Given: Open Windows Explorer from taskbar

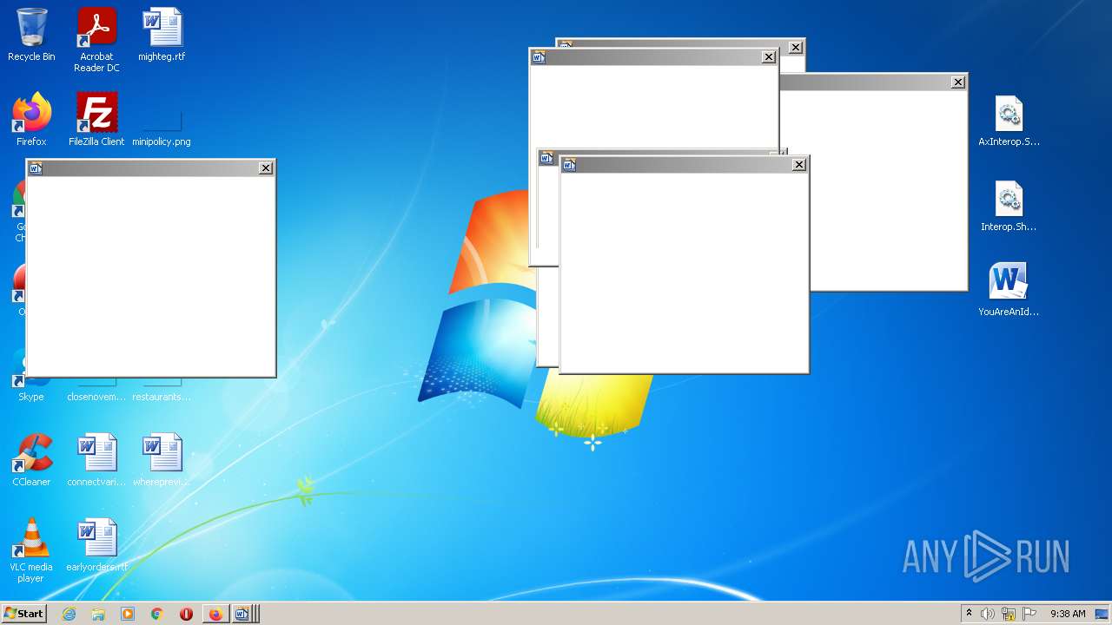Looking at the screenshot, I should pos(98,614).
